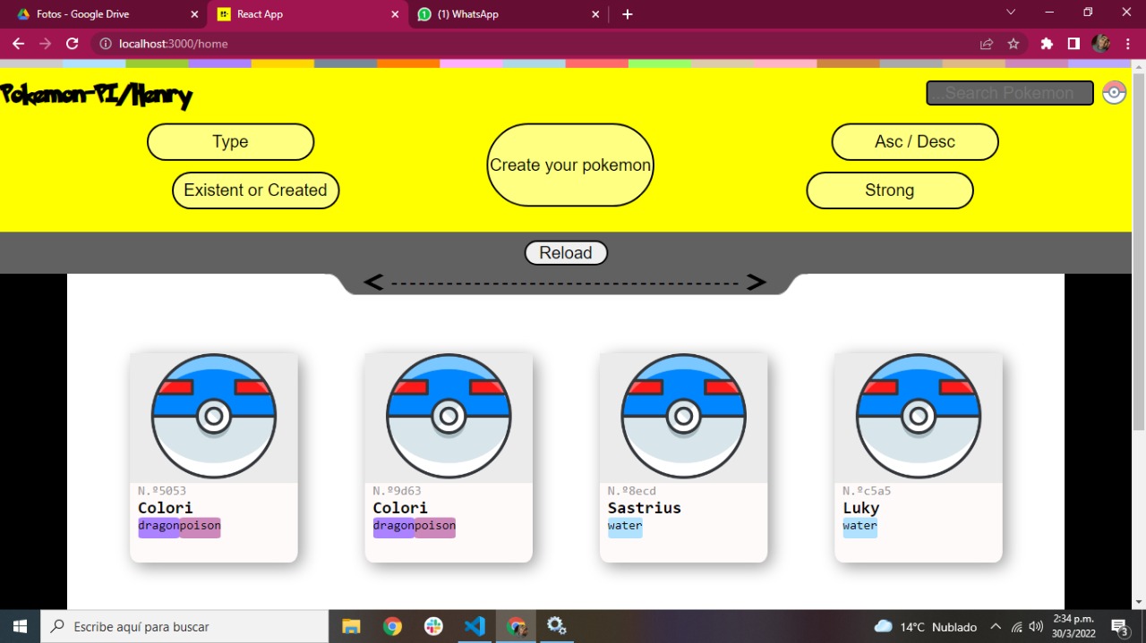Open the weather widget 14°C Nublado
This screenshot has height=643, width=1146.
point(926,627)
